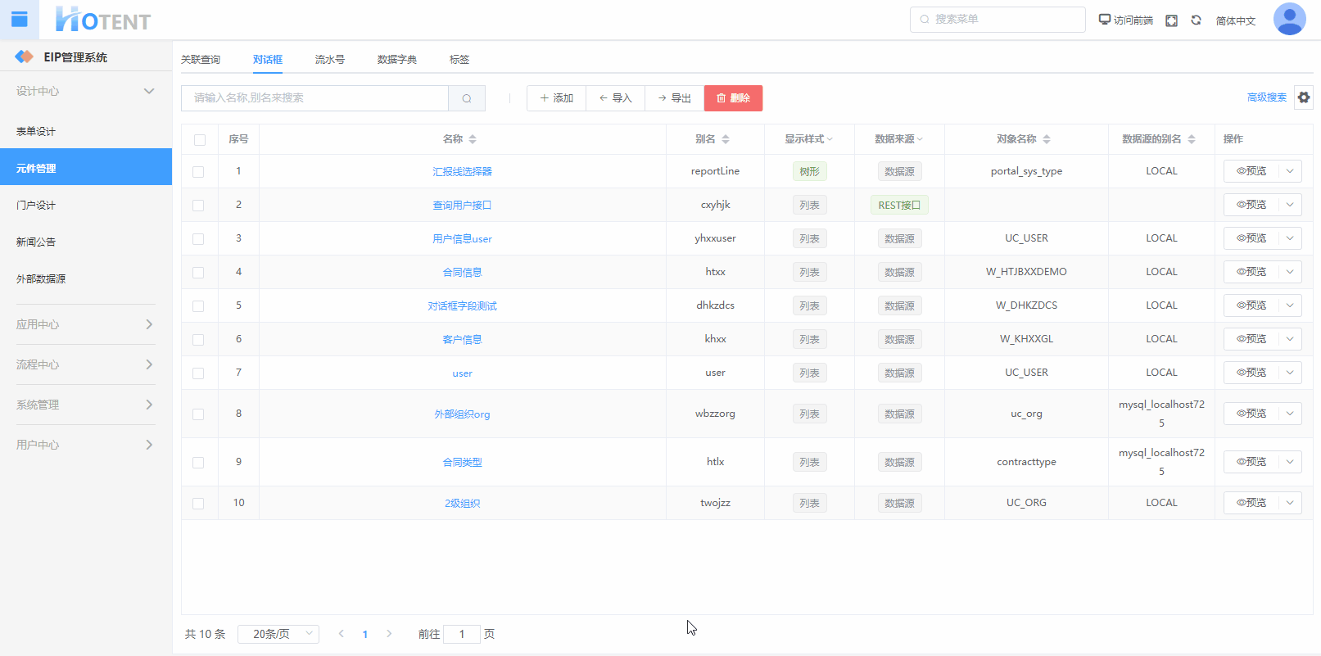The image size is (1321, 656).
Task: Tick the checkbox for row 5 对话框字段测试
Action: [x=198, y=306]
